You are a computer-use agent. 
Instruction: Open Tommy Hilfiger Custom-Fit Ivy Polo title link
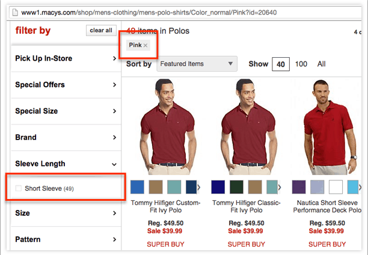coord(166,206)
